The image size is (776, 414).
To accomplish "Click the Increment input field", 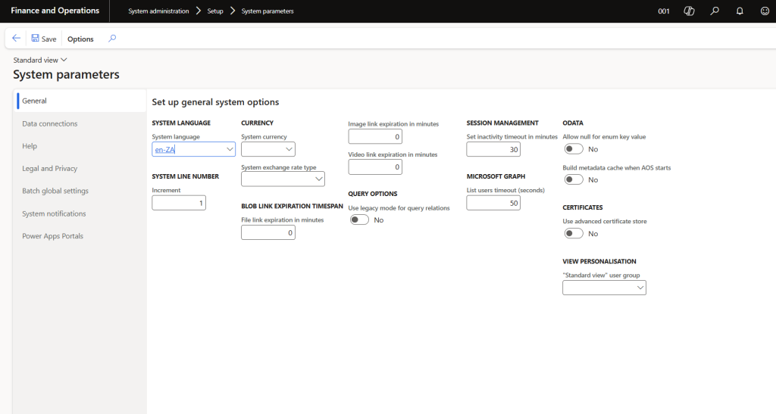I will (x=179, y=203).
